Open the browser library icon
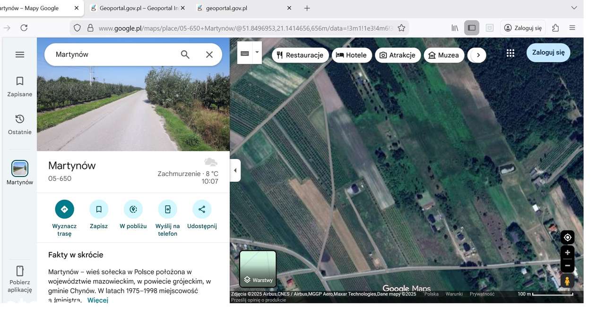 pos(455,28)
